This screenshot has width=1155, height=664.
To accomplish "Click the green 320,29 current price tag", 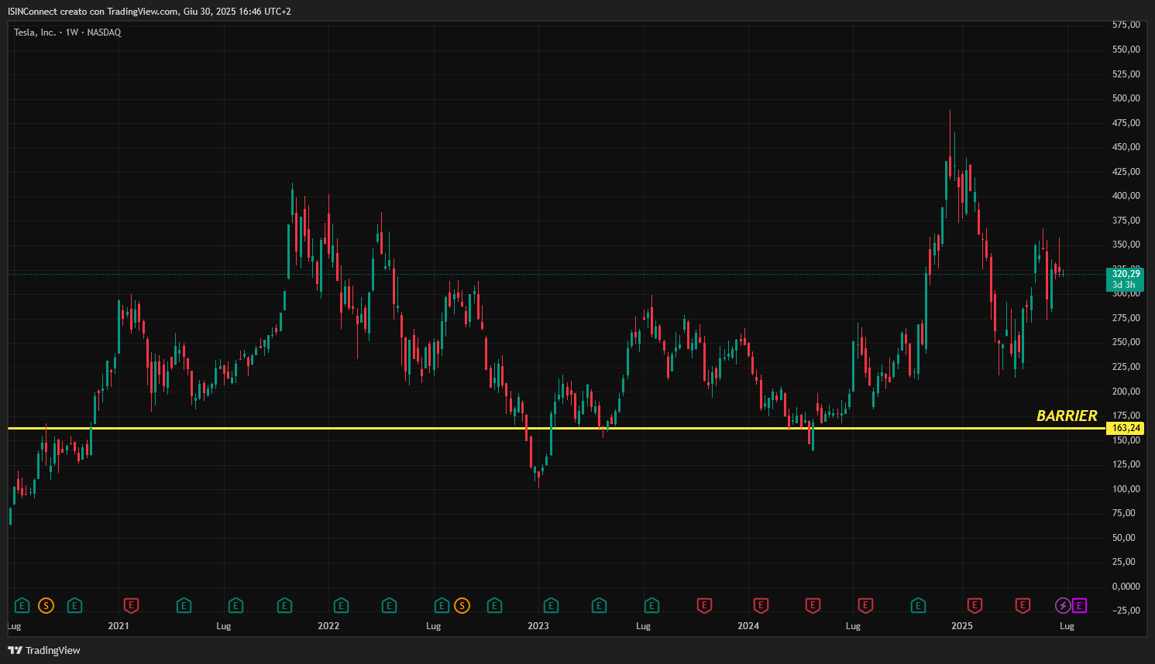I will point(1126,274).
